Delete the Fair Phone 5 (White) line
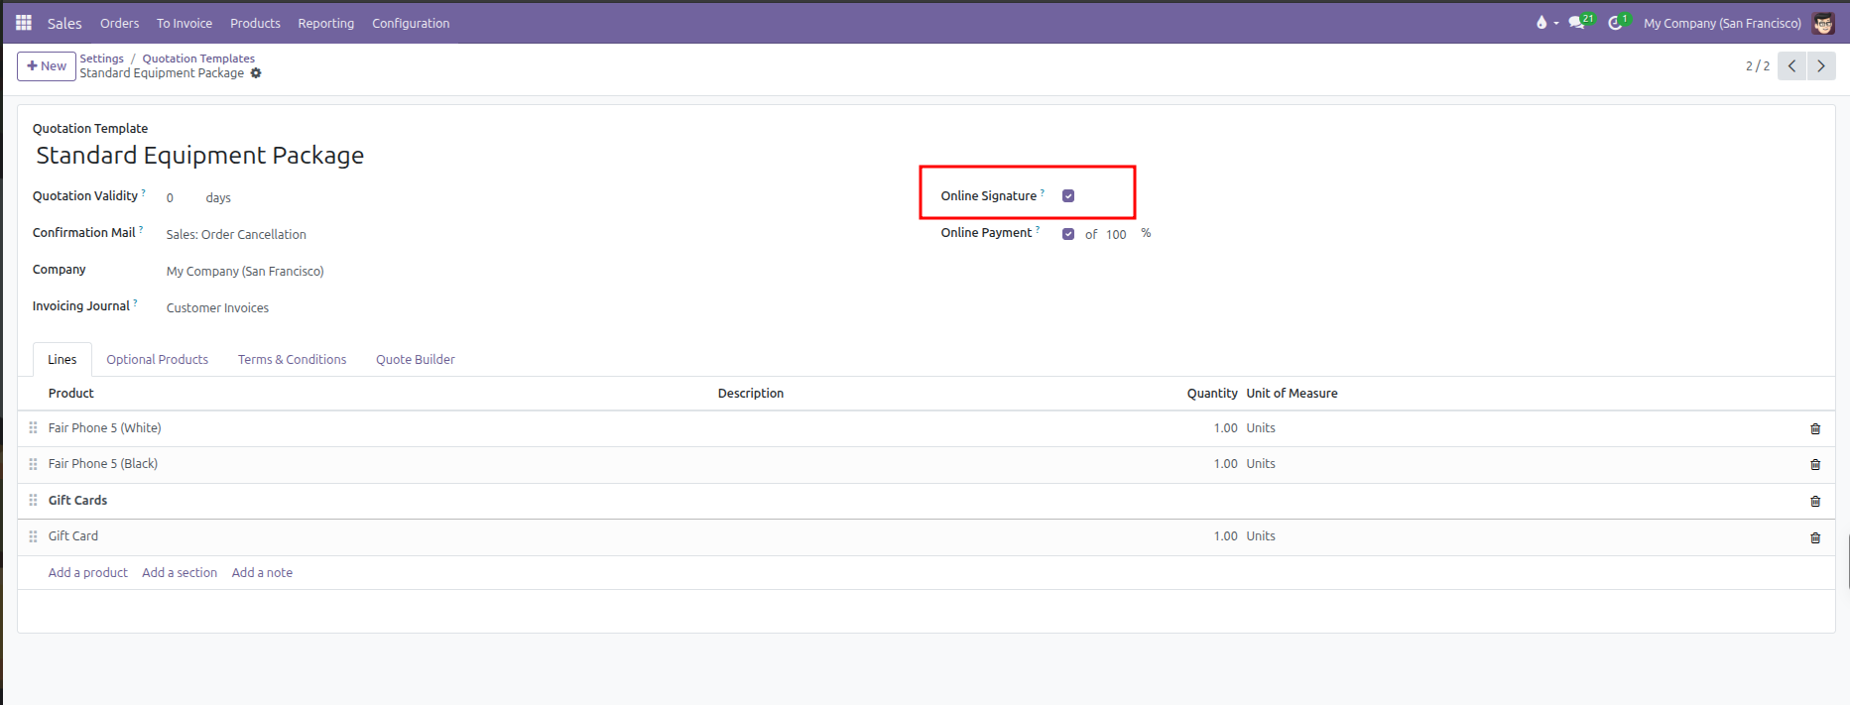 1815,429
